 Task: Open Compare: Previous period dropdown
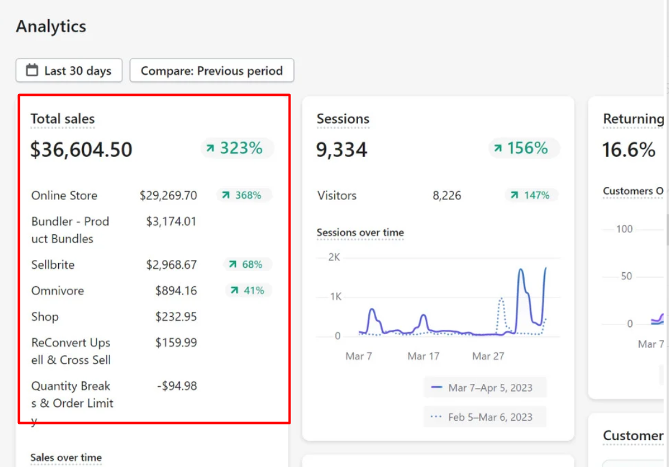point(211,71)
